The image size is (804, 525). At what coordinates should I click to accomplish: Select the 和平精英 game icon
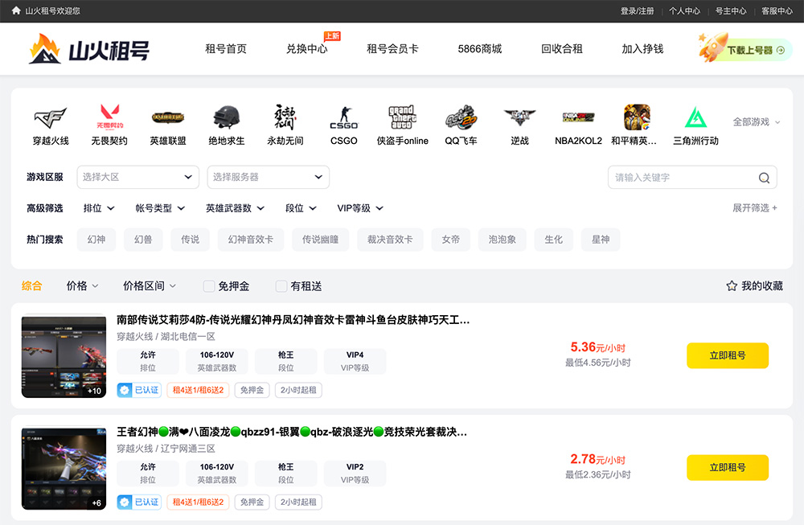coord(637,117)
